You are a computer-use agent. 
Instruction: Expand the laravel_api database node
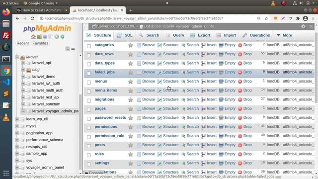(x=23, y=63)
